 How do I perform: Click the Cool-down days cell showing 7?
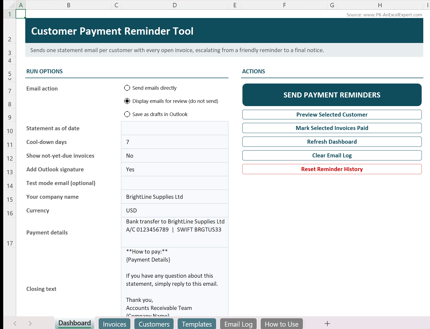[x=175, y=142]
